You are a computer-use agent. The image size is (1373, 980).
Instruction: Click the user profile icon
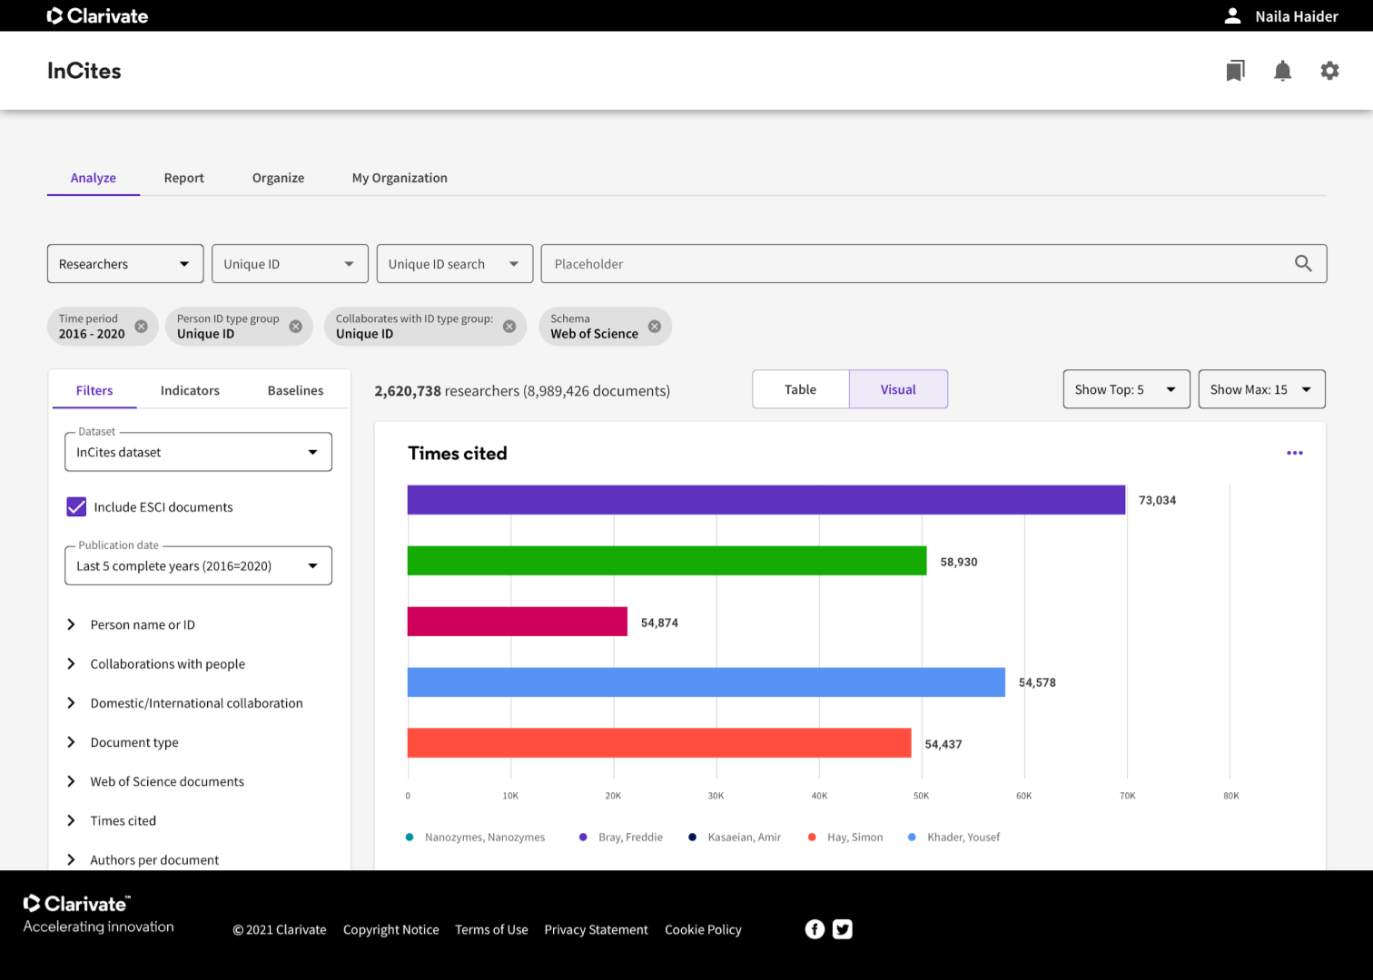pyautogui.click(x=1232, y=16)
